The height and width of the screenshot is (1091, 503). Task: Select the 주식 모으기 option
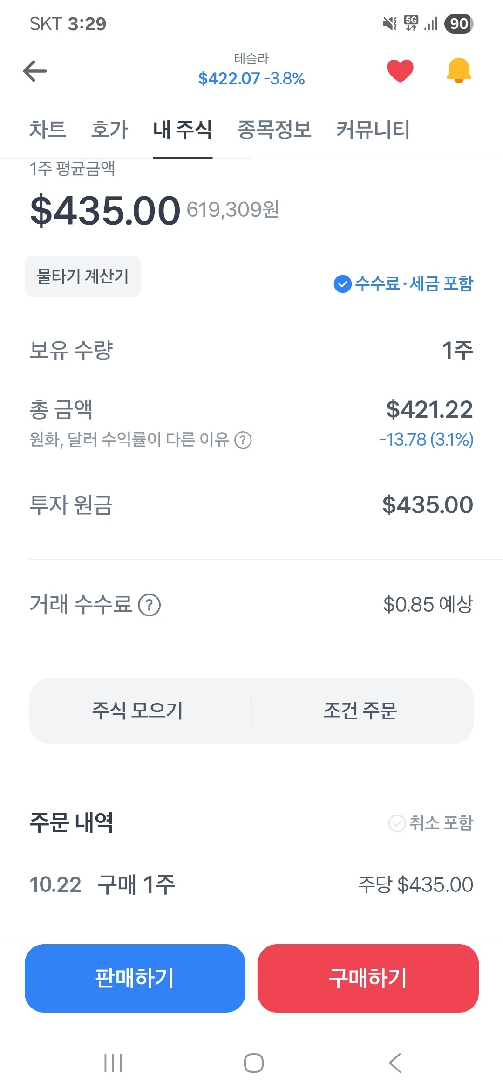[x=138, y=711]
